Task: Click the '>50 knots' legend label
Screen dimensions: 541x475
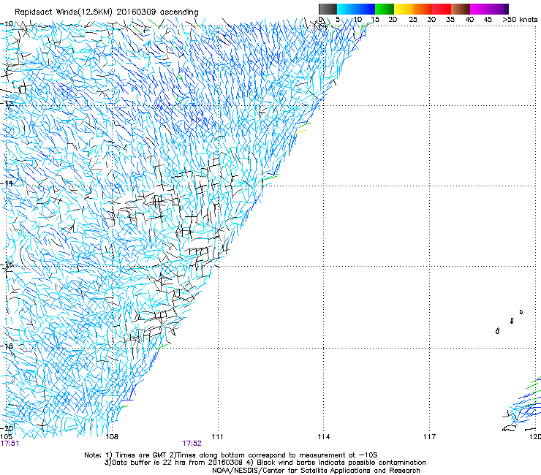Action: [520, 19]
